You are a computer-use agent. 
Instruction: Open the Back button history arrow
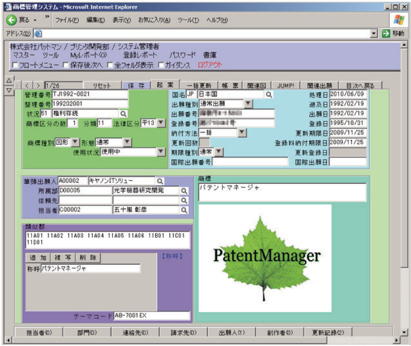[x=35, y=20]
